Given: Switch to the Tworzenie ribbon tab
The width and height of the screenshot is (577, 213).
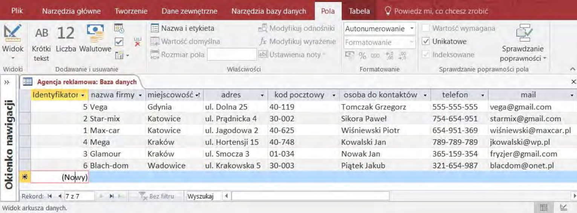Looking at the screenshot, I should 131,11.
